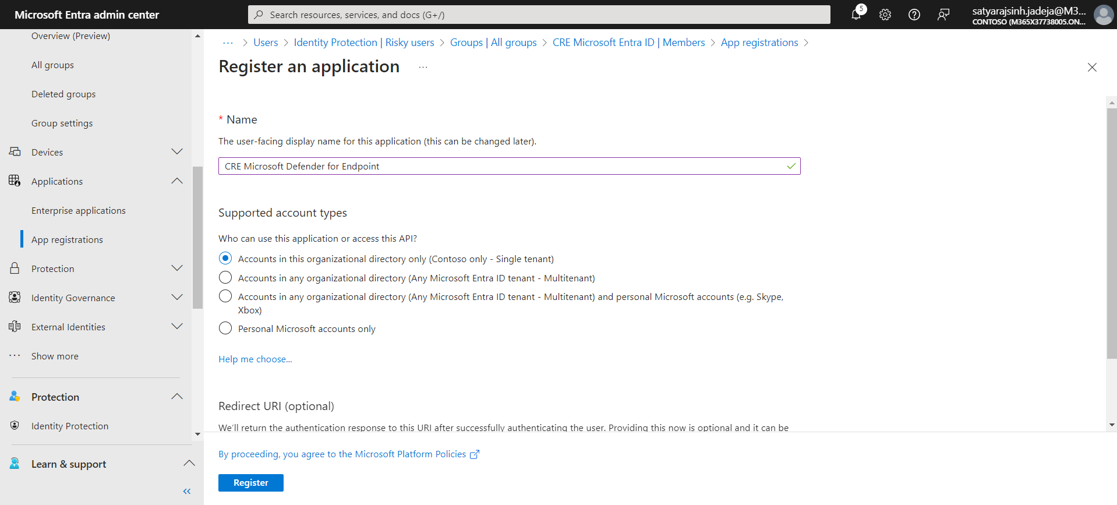Image resolution: width=1117 pixels, height=505 pixels.
Task: Click the form's vertical scrollbar
Action: tap(1112, 233)
